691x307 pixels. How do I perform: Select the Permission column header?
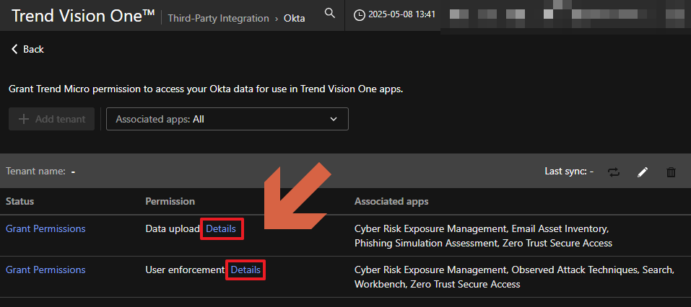click(170, 201)
